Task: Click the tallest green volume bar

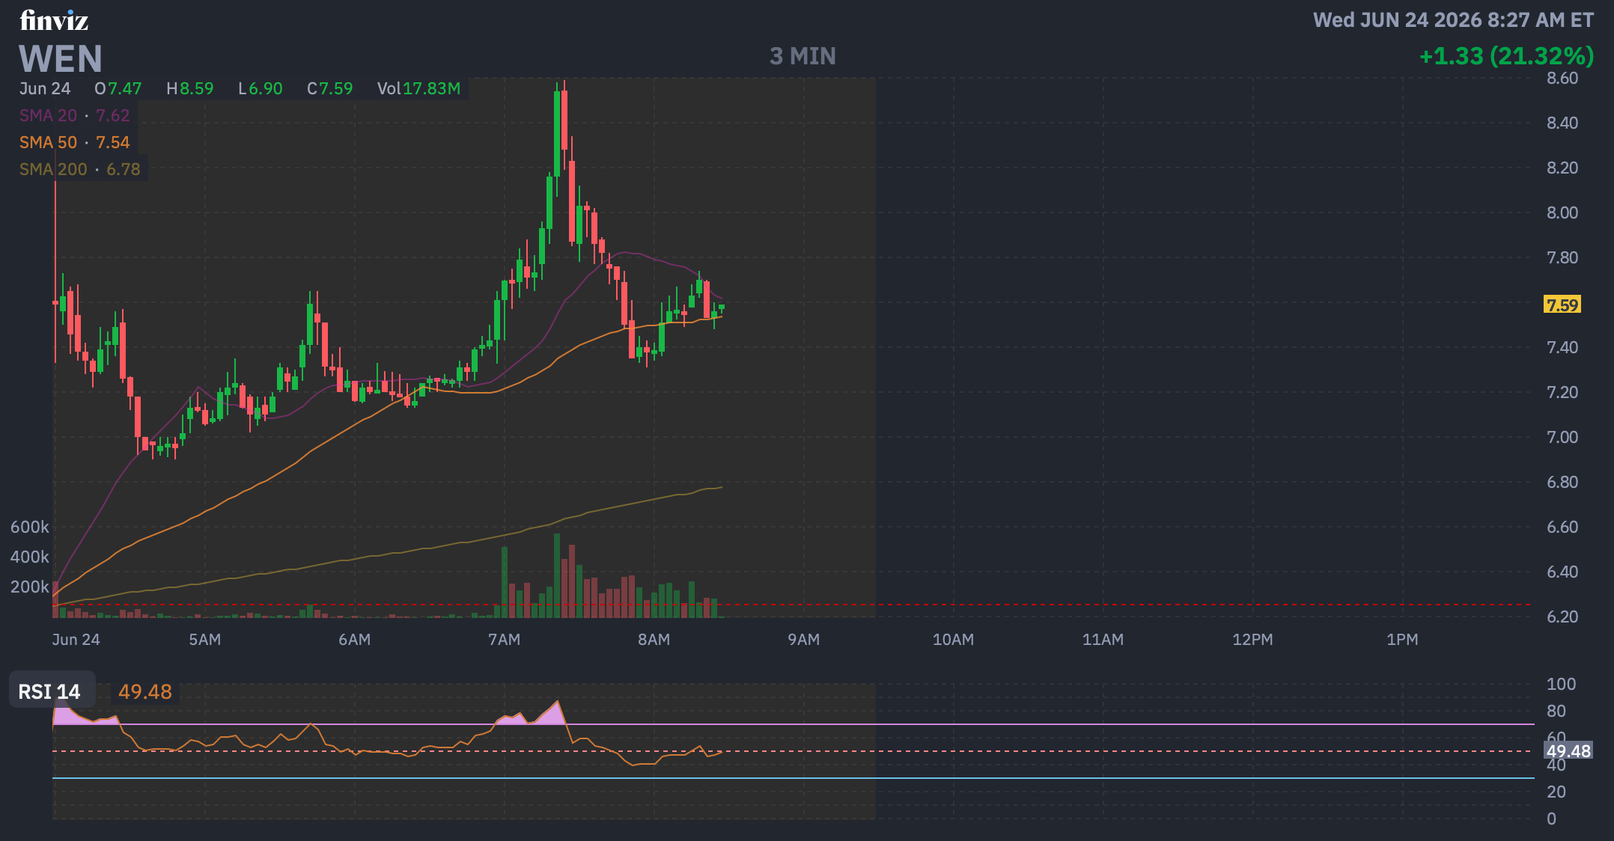Action: (557, 575)
